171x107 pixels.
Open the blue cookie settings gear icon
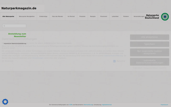point(5,102)
